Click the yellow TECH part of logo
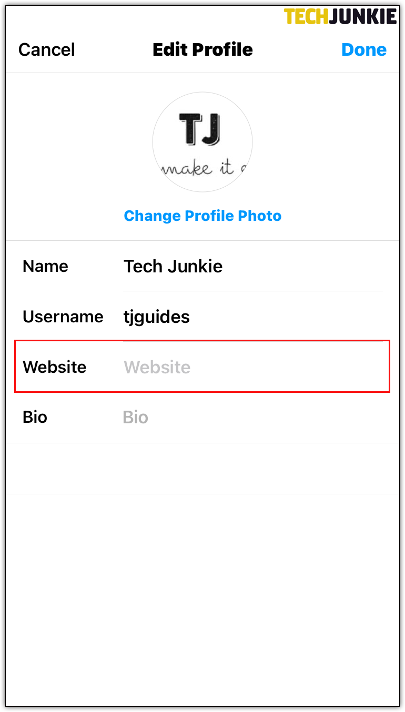The width and height of the screenshot is (405, 712). (306, 16)
